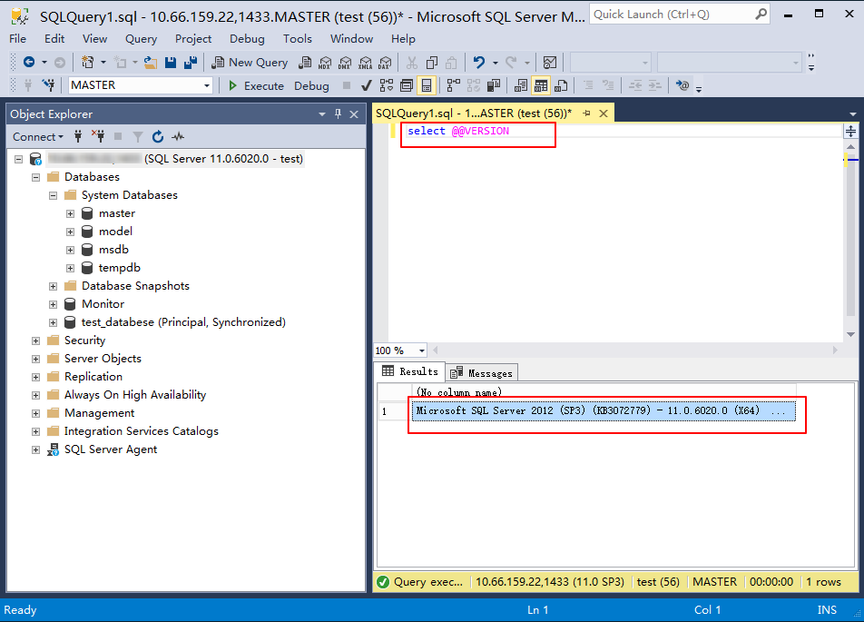Image resolution: width=864 pixels, height=622 pixels.
Task: Pin the Object Explorer panel
Action: tap(338, 114)
